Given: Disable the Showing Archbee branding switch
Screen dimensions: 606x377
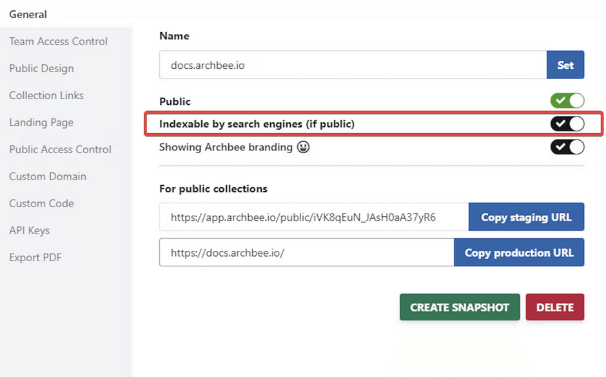Looking at the screenshot, I should click(x=567, y=147).
